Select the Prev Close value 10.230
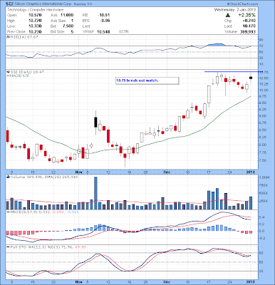Viewport: 275px width, 285px height. (35, 31)
